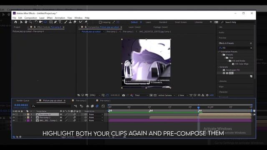The width and height of the screenshot is (267, 150).
Task: Select the Clone Stamp tool
Action: tap(70, 22)
